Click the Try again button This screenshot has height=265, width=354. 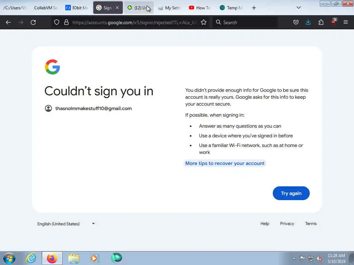click(291, 193)
